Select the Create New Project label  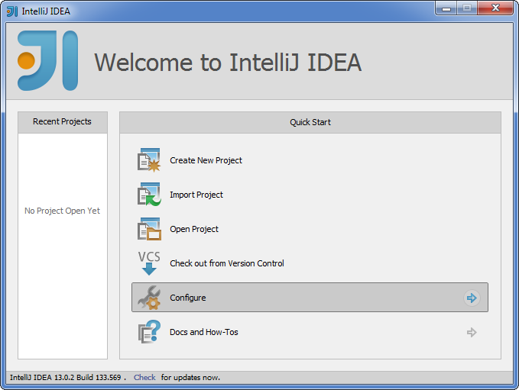coord(206,160)
